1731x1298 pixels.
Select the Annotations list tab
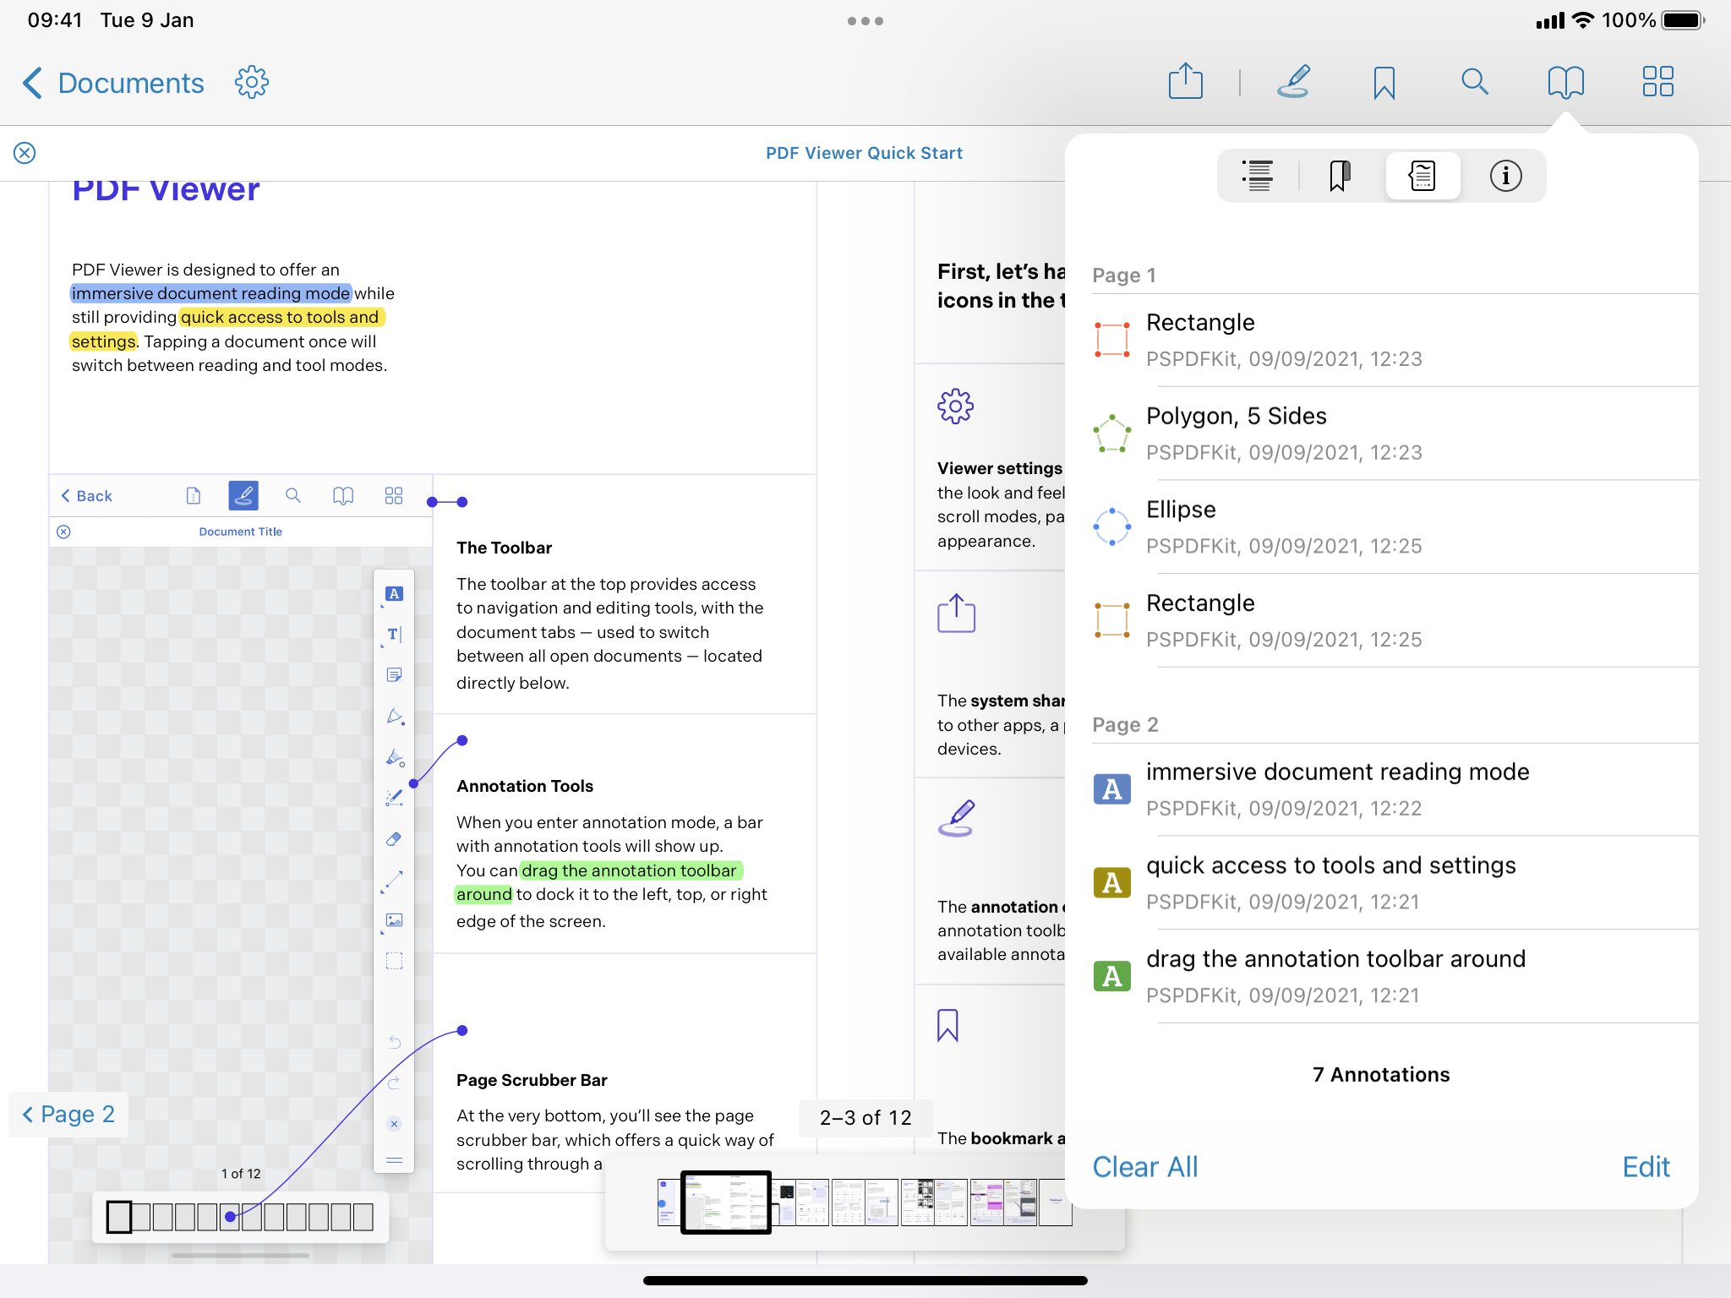click(1422, 176)
